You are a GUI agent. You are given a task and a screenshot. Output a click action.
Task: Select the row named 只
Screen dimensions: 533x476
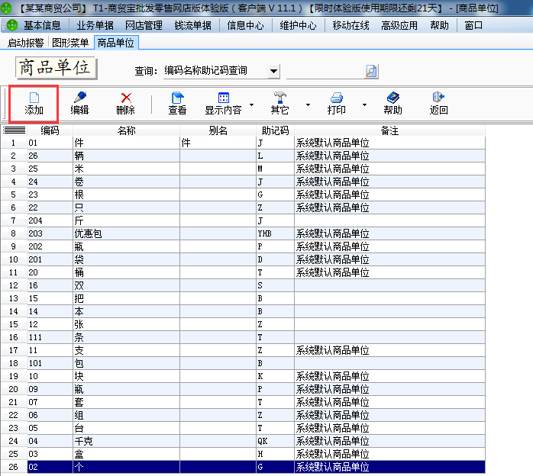243,207
